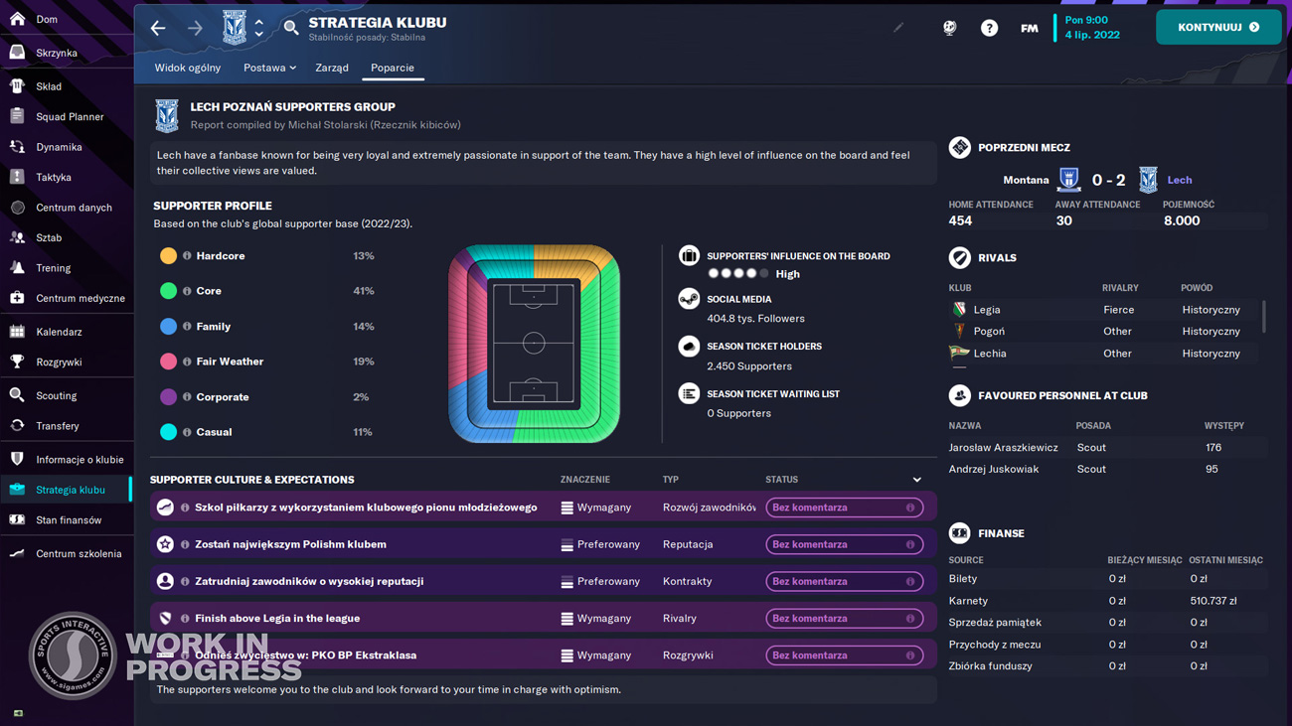Image resolution: width=1292 pixels, height=726 pixels.
Task: Switch to the Zarząd tab
Action: point(332,68)
